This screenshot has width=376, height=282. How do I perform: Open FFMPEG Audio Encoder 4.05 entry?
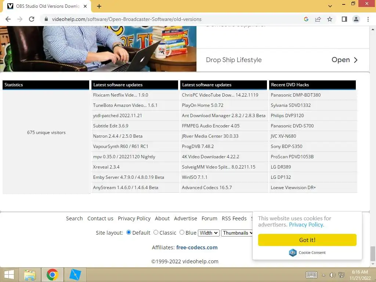(210, 126)
